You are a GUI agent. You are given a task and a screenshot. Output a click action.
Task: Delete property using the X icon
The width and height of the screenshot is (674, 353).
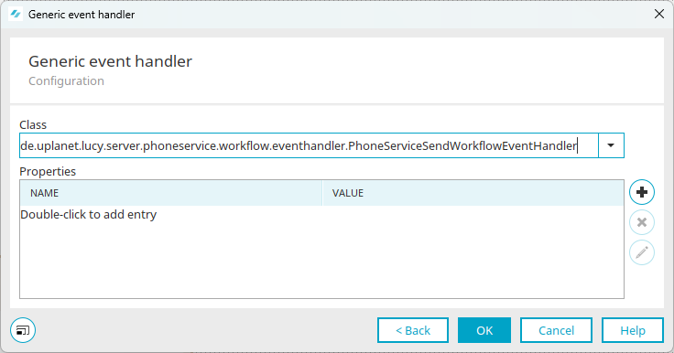point(642,222)
